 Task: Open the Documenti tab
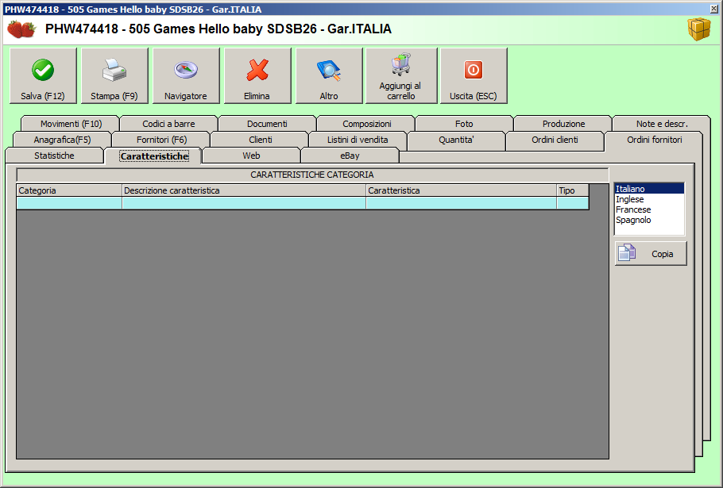tap(267, 123)
